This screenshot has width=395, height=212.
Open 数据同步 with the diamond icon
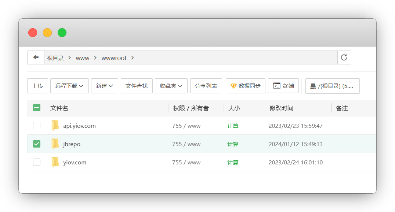pyautogui.click(x=245, y=86)
